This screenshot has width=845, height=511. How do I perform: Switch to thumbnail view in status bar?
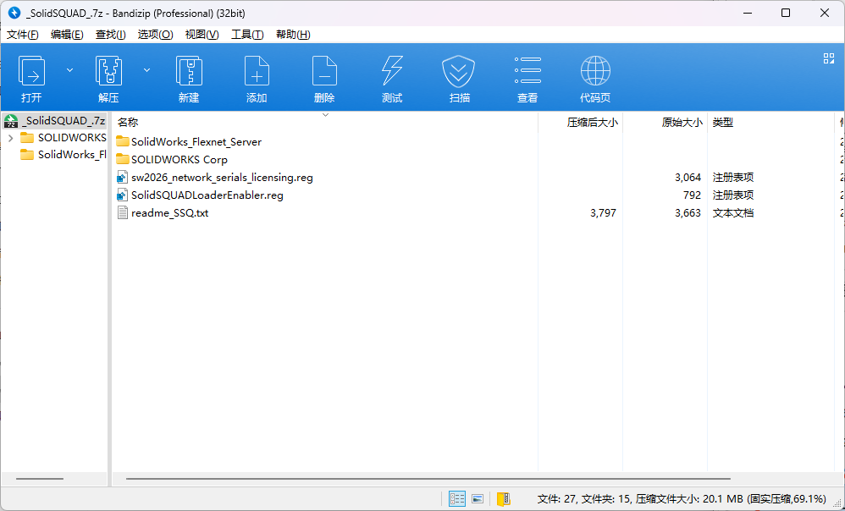(x=478, y=499)
